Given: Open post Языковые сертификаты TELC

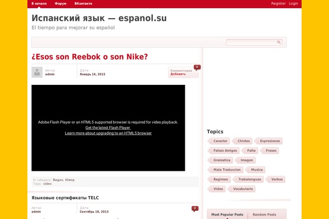Looking at the screenshot, I should 65,198.
